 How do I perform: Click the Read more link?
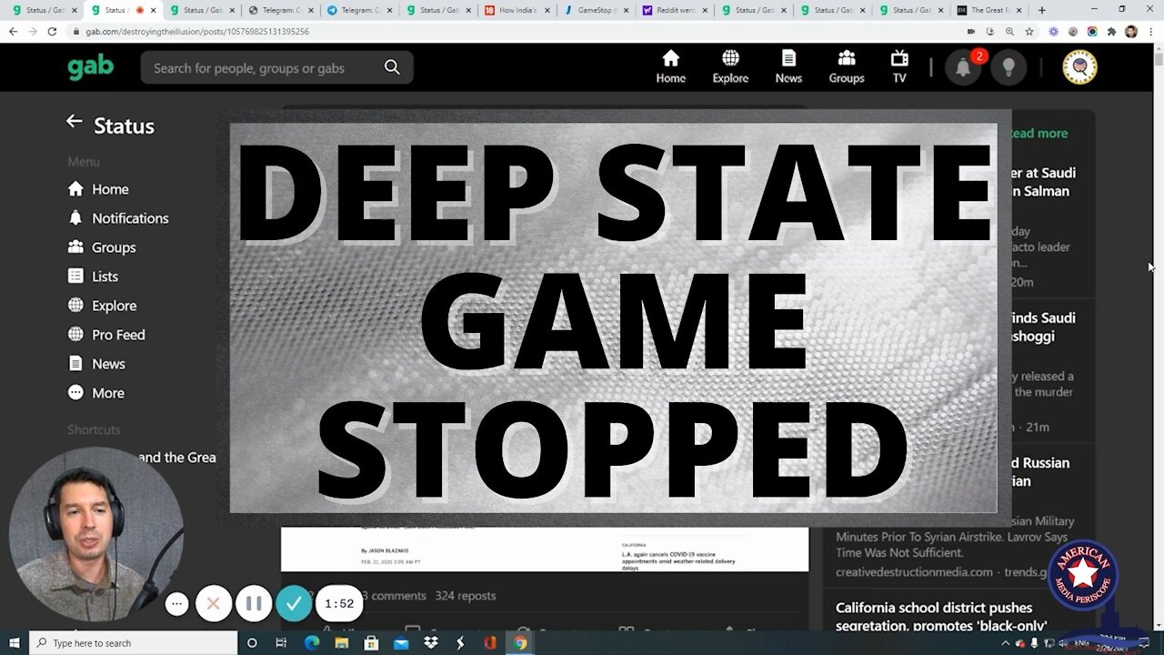(x=1039, y=134)
